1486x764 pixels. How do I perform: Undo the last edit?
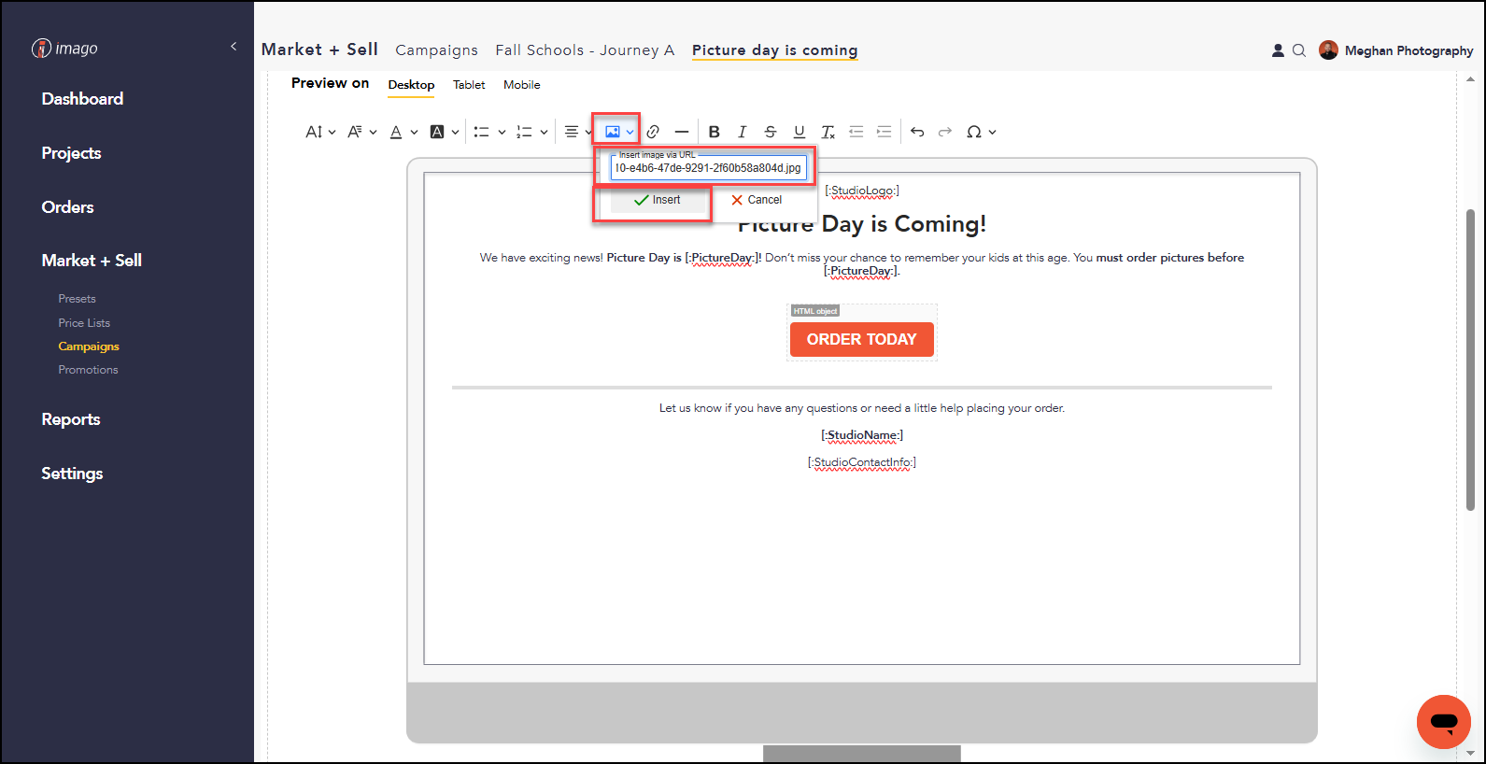[917, 132]
